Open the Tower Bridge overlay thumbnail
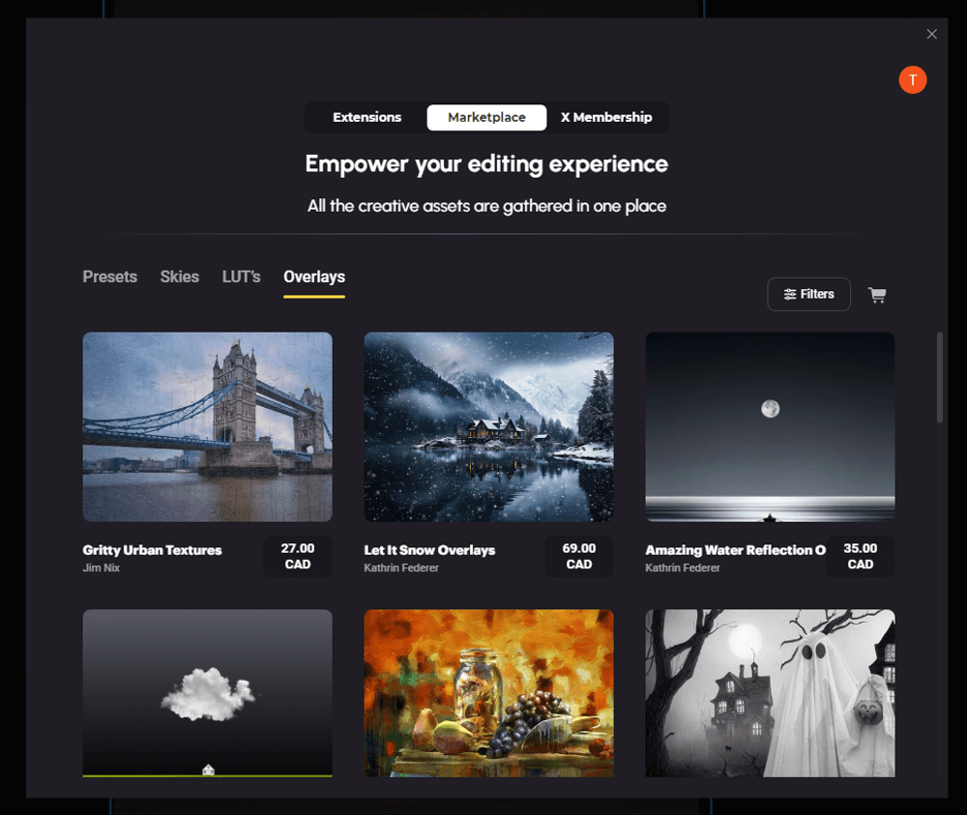The height and width of the screenshot is (815, 967). click(x=207, y=427)
